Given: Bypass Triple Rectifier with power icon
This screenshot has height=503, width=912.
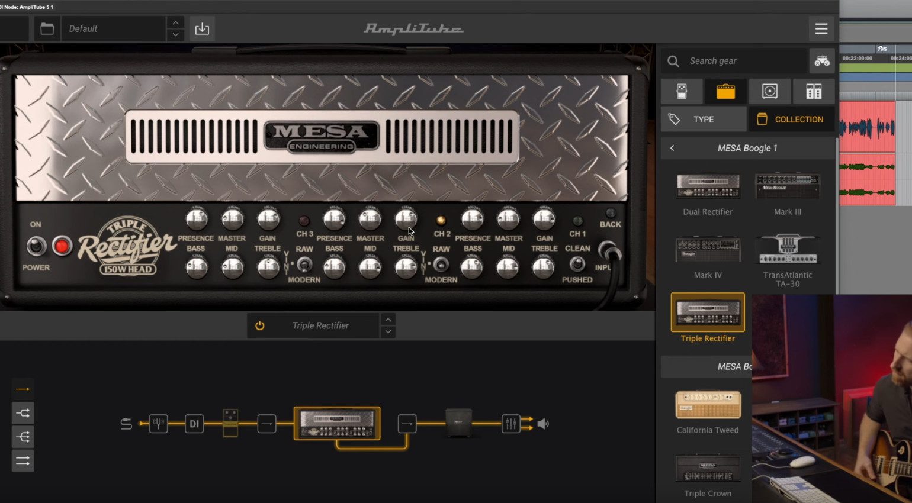Looking at the screenshot, I should 259,325.
